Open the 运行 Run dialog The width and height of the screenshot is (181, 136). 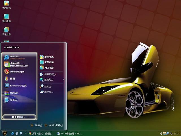point(48,92)
